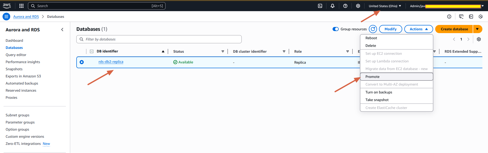This screenshot has width=488, height=153.
Task: Refresh the databases list
Action: click(373, 29)
